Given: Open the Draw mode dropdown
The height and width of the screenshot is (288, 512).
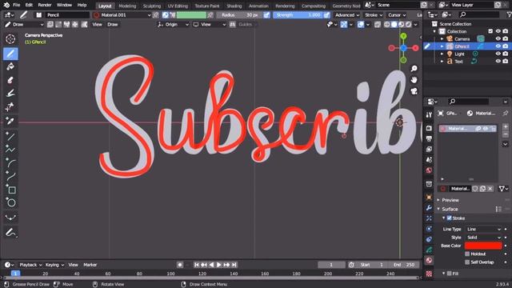Looking at the screenshot, I should [x=24, y=25].
